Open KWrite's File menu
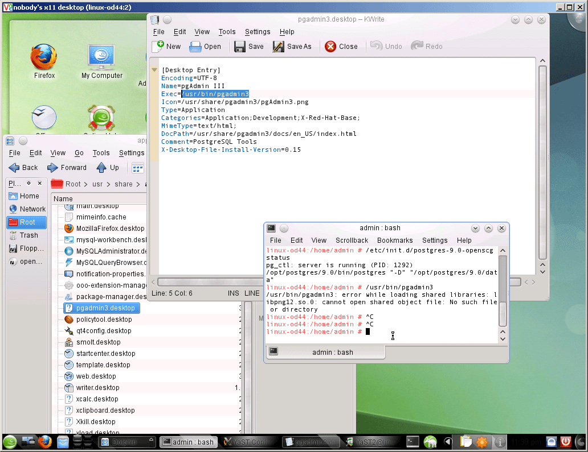 pos(158,32)
